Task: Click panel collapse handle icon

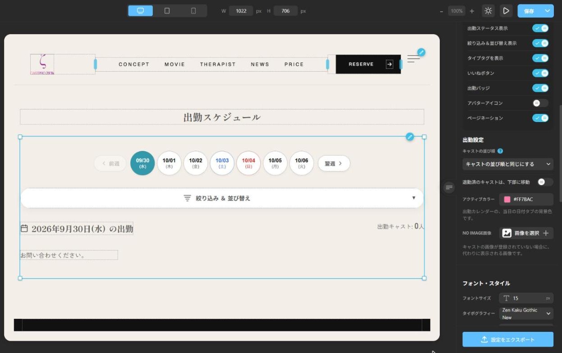Action: [x=449, y=187]
